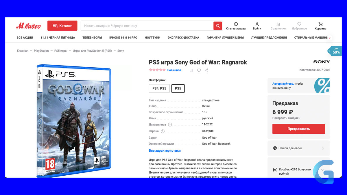Viewport: 347px width, 195px height.
Task: Go to PlayStation breadcrumb
Action: click(41, 51)
